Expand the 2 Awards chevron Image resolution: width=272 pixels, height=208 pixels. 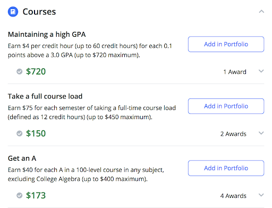point(261,133)
